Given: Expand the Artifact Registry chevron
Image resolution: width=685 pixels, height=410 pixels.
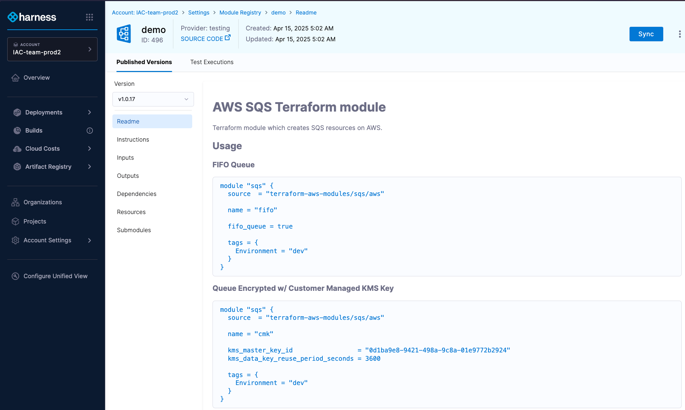Looking at the screenshot, I should pos(90,167).
